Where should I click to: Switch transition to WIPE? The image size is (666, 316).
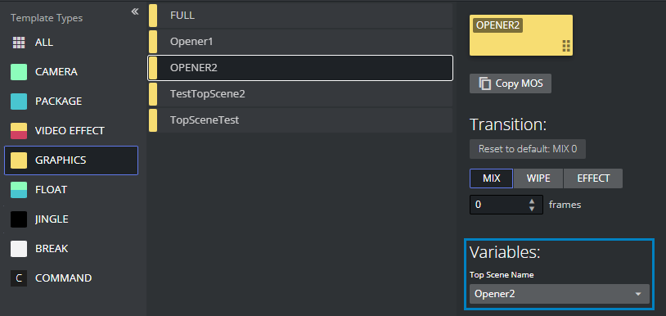(538, 178)
